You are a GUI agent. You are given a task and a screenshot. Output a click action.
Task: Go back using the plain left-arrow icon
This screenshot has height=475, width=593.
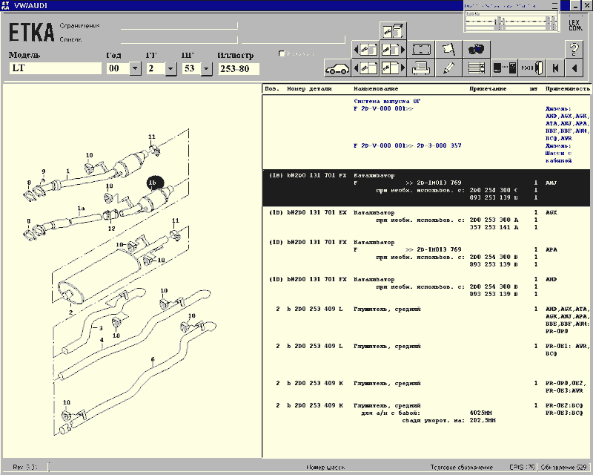pos(574,68)
